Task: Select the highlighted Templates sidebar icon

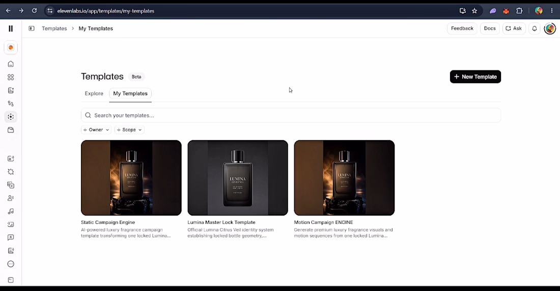Action: [11, 117]
